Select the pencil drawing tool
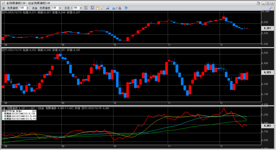276x150 pixels. coord(102,8)
